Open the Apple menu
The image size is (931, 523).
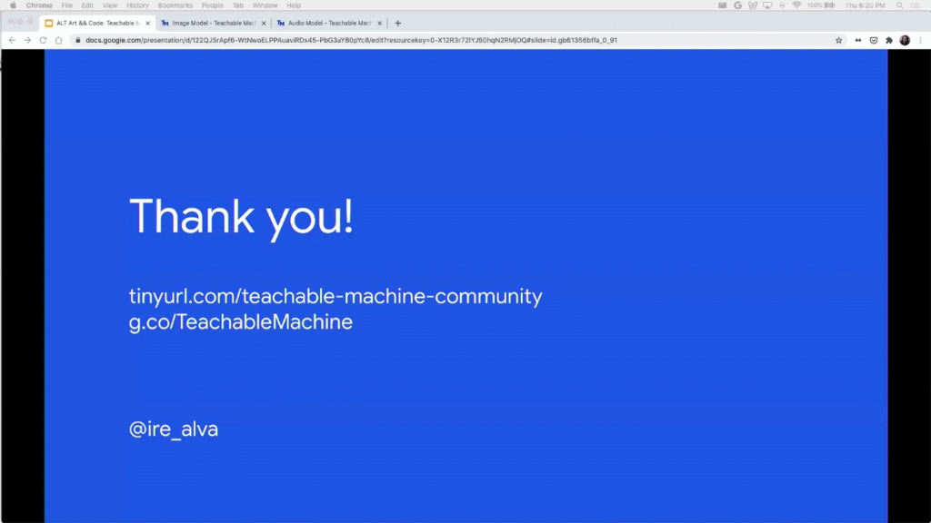click(x=13, y=5)
